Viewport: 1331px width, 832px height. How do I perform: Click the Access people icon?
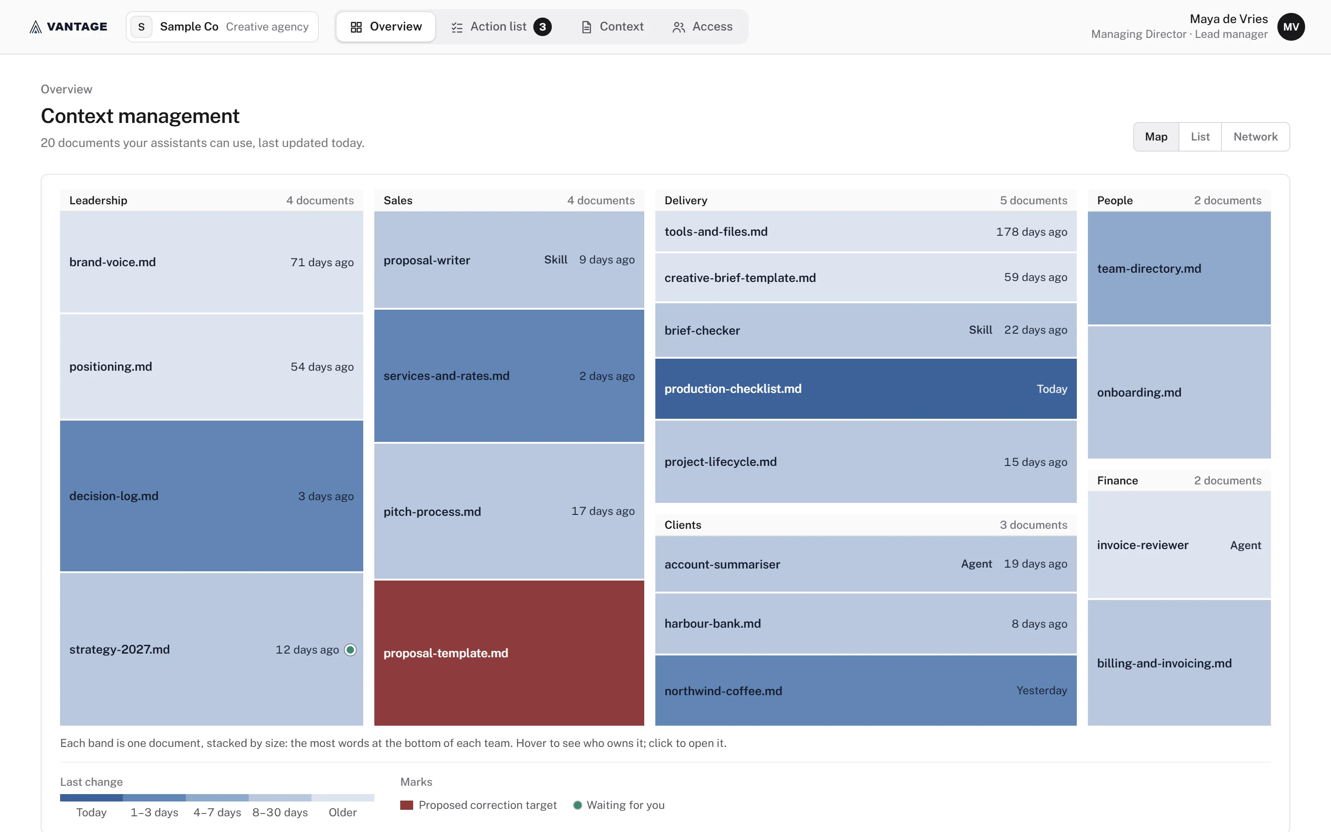[679, 27]
